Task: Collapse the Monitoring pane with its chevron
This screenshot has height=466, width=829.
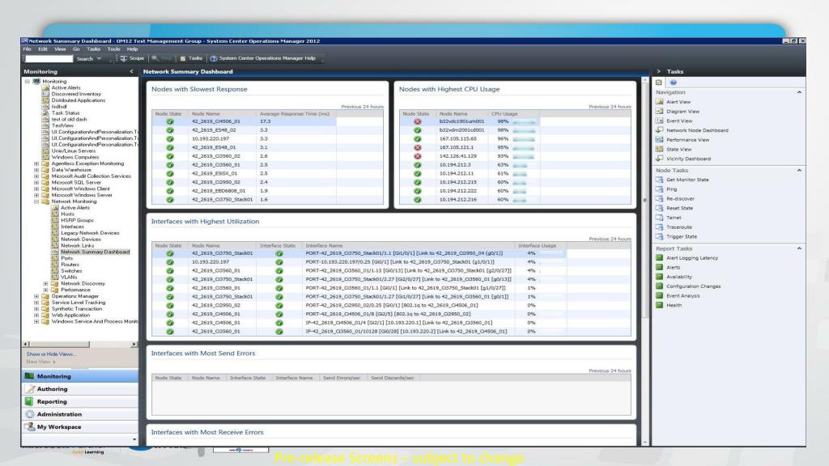Action: 132,71
